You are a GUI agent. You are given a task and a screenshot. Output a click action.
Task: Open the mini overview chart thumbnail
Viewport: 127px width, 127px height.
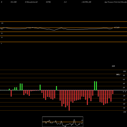[63, 122]
